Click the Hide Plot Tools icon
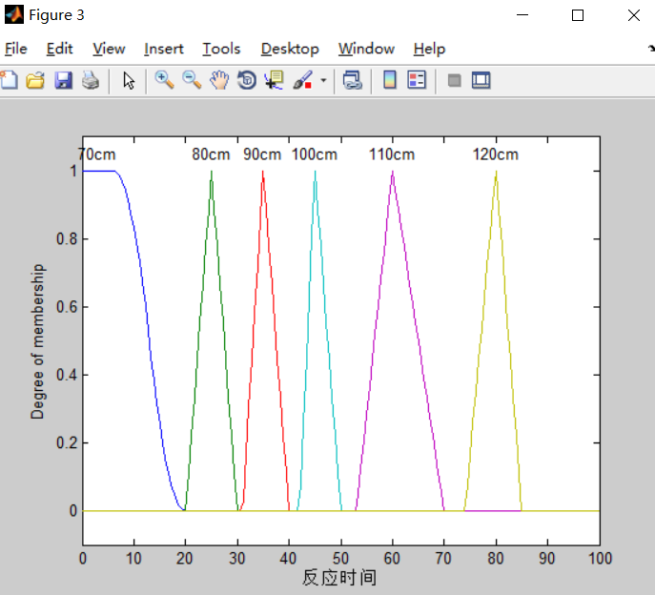655x595 pixels. tap(454, 80)
